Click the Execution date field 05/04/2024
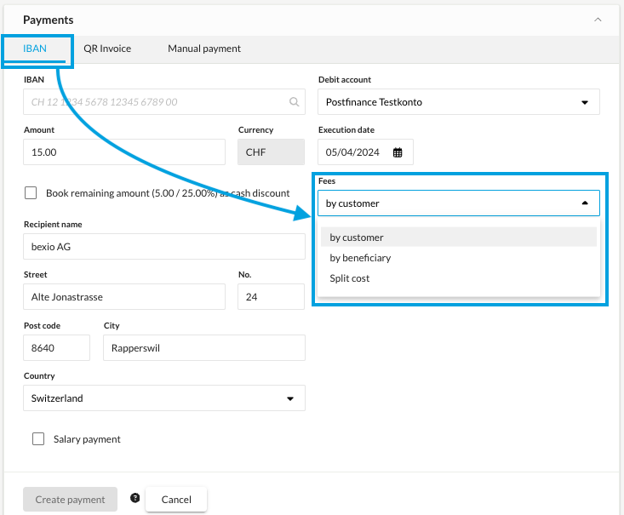The width and height of the screenshot is (624, 515). [x=365, y=152]
